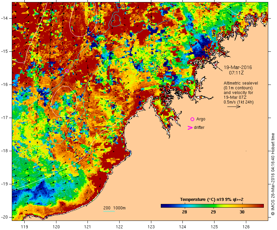Click the magenta drifter marker in legend
Screen dimensions: 277x230
190,128
